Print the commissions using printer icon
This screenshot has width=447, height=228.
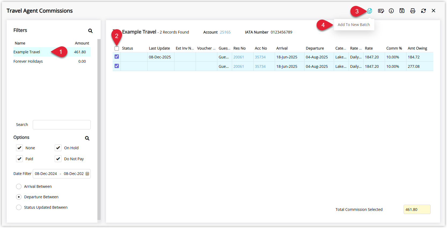point(413,11)
